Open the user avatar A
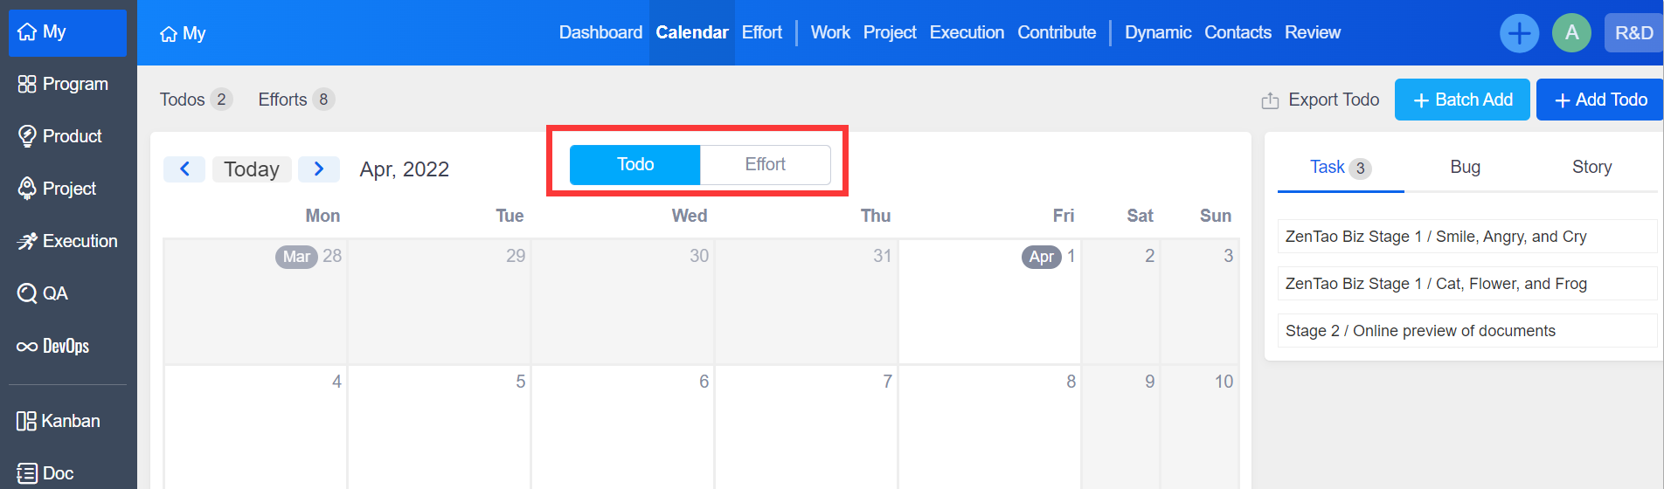Viewport: 1664px width, 489px height. [x=1571, y=33]
